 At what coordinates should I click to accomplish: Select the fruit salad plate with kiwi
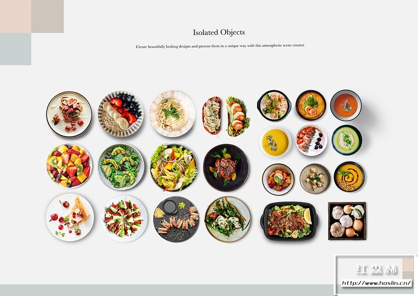point(69,166)
